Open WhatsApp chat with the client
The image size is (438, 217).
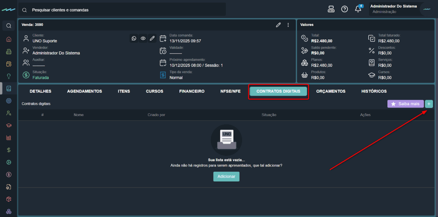click(x=134, y=38)
